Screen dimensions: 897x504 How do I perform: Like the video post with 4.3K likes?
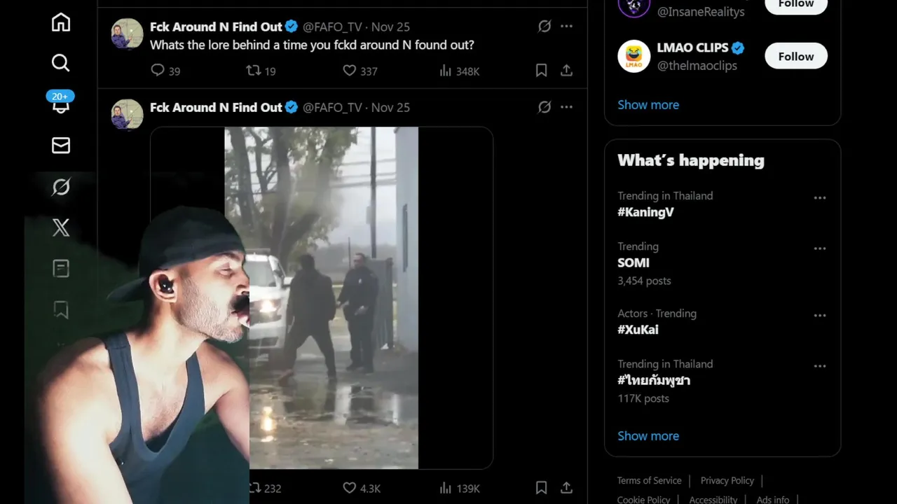[x=349, y=488]
